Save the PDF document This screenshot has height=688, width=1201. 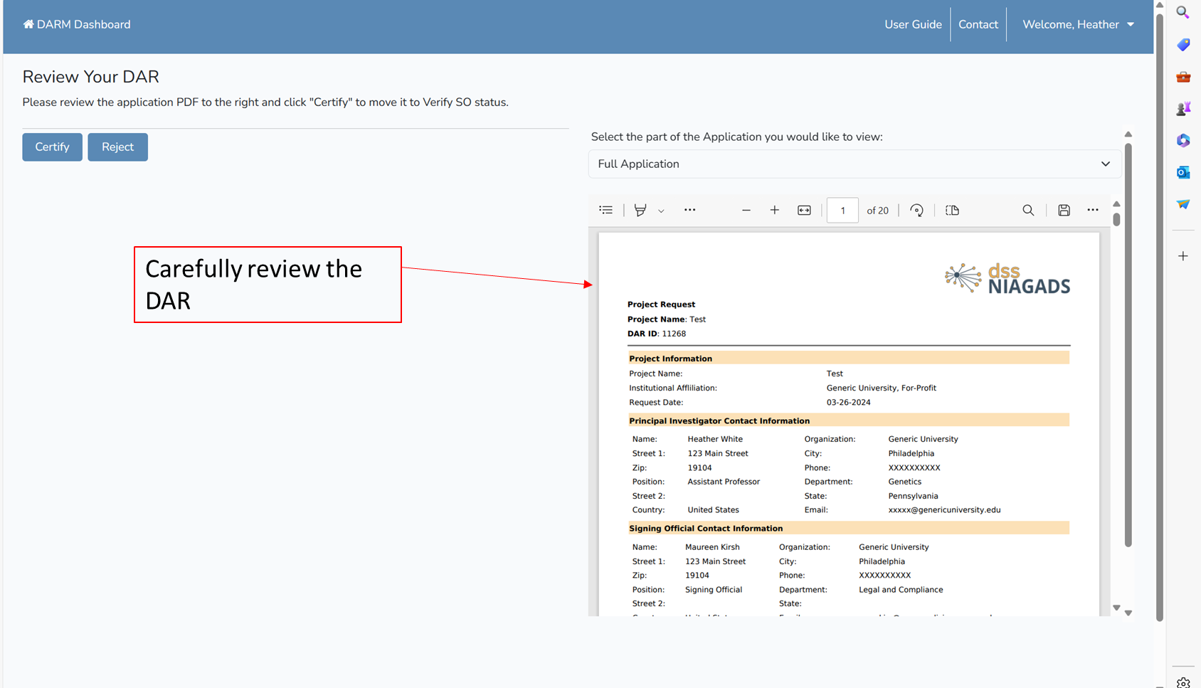(x=1064, y=210)
